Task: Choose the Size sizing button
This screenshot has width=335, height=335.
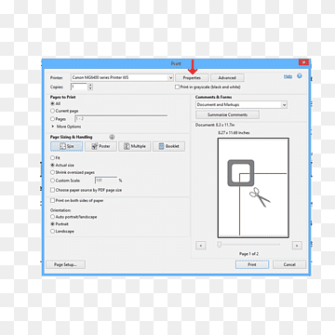Action: tap(67, 146)
